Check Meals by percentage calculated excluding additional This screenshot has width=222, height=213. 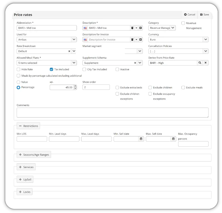(18, 76)
